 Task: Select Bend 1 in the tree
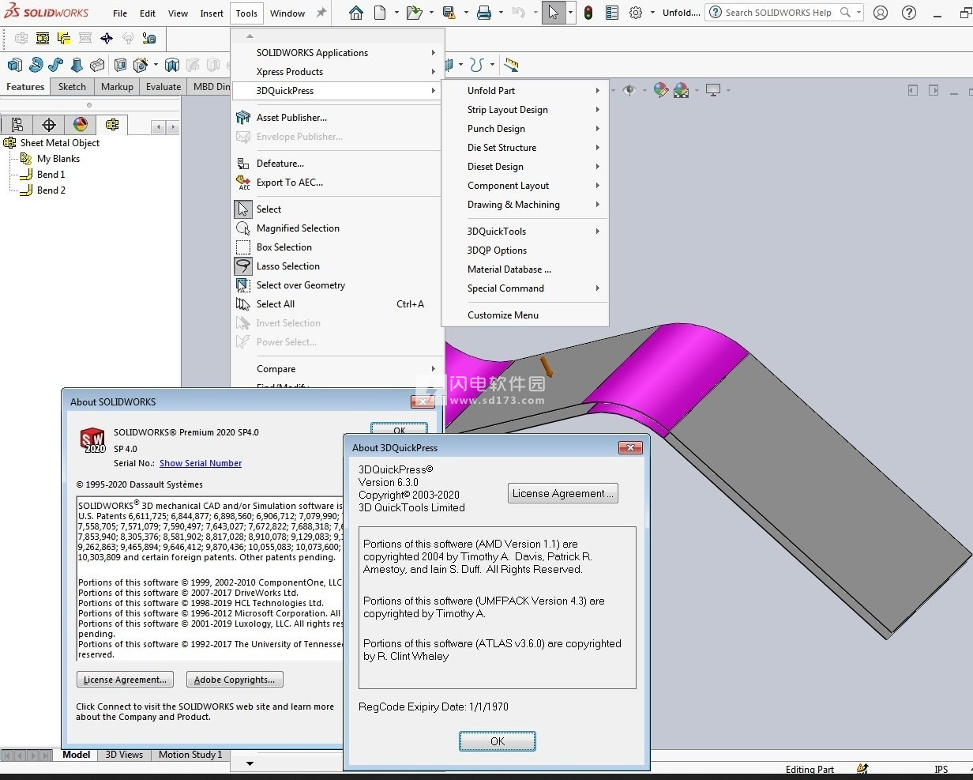click(x=51, y=175)
